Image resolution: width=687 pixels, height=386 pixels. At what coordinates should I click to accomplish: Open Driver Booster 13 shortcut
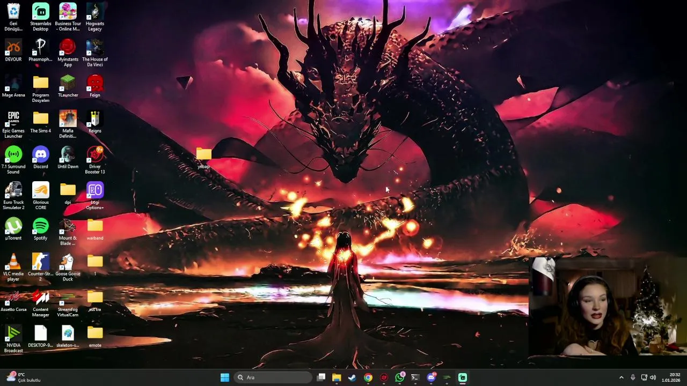95,160
